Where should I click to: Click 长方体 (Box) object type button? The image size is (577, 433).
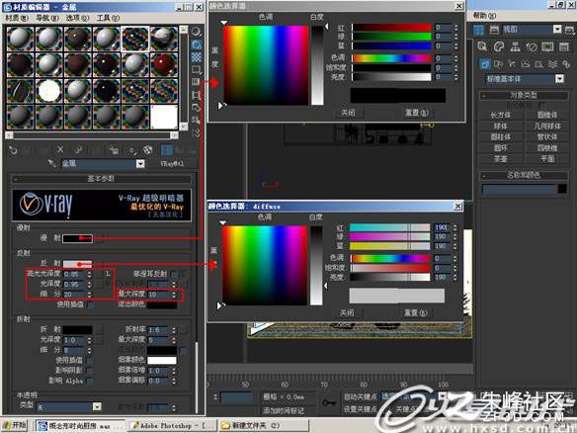(x=501, y=116)
